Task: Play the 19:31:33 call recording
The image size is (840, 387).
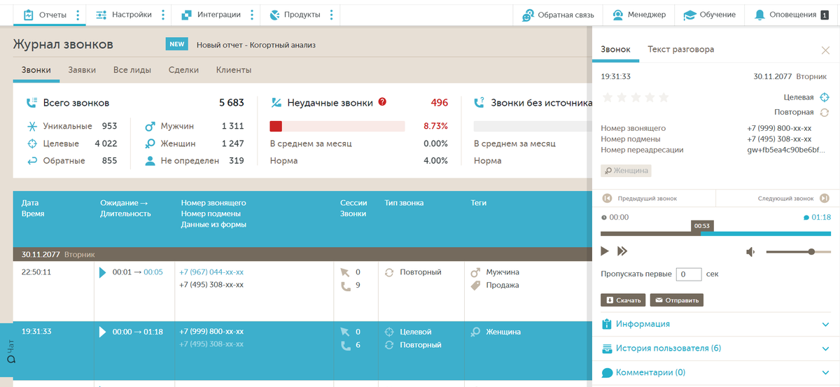Action: tap(104, 332)
